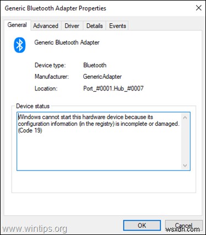Click the Device status scroll down arrow
The width and height of the screenshot is (206, 235).
click(185, 165)
